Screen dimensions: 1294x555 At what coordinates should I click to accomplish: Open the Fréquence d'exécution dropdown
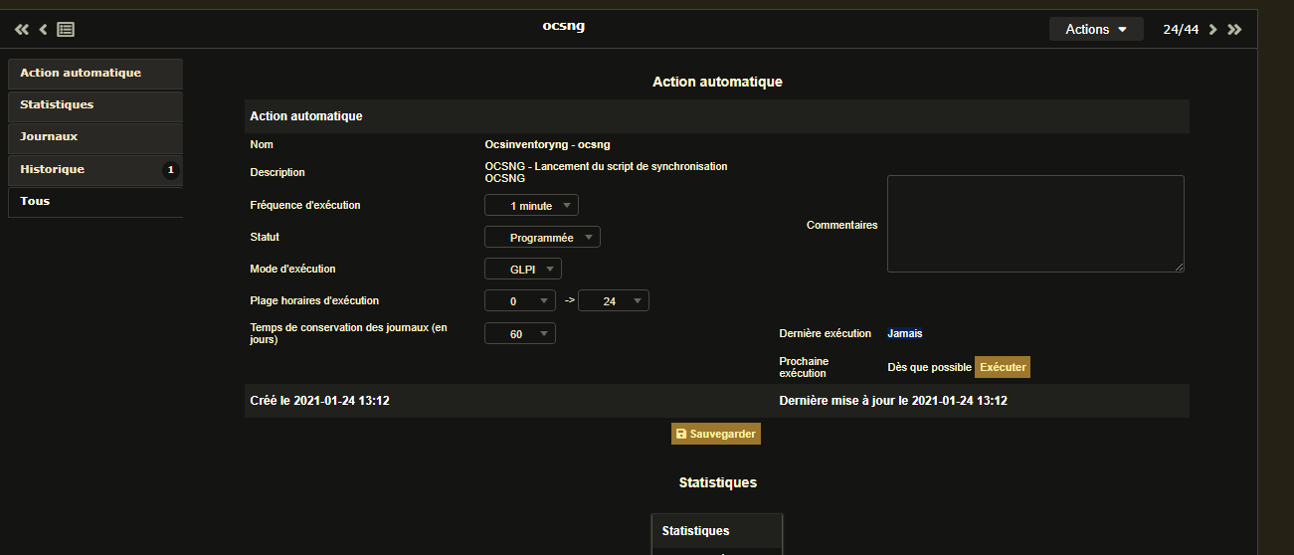[531, 206]
